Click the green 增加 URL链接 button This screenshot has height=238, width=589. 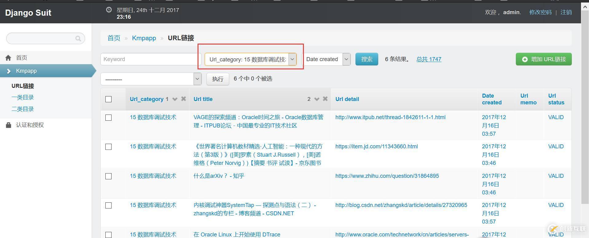[544, 59]
